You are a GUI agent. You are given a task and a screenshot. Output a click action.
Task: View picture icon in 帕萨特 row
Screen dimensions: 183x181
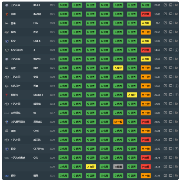pos(171,59)
